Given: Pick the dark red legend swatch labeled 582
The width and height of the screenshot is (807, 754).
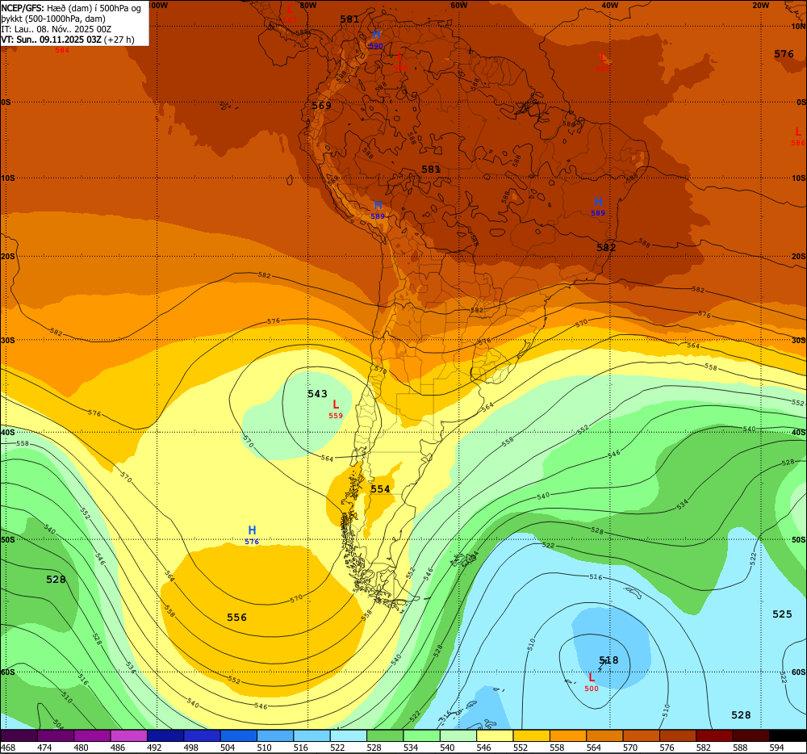Looking at the screenshot, I should point(714,735).
